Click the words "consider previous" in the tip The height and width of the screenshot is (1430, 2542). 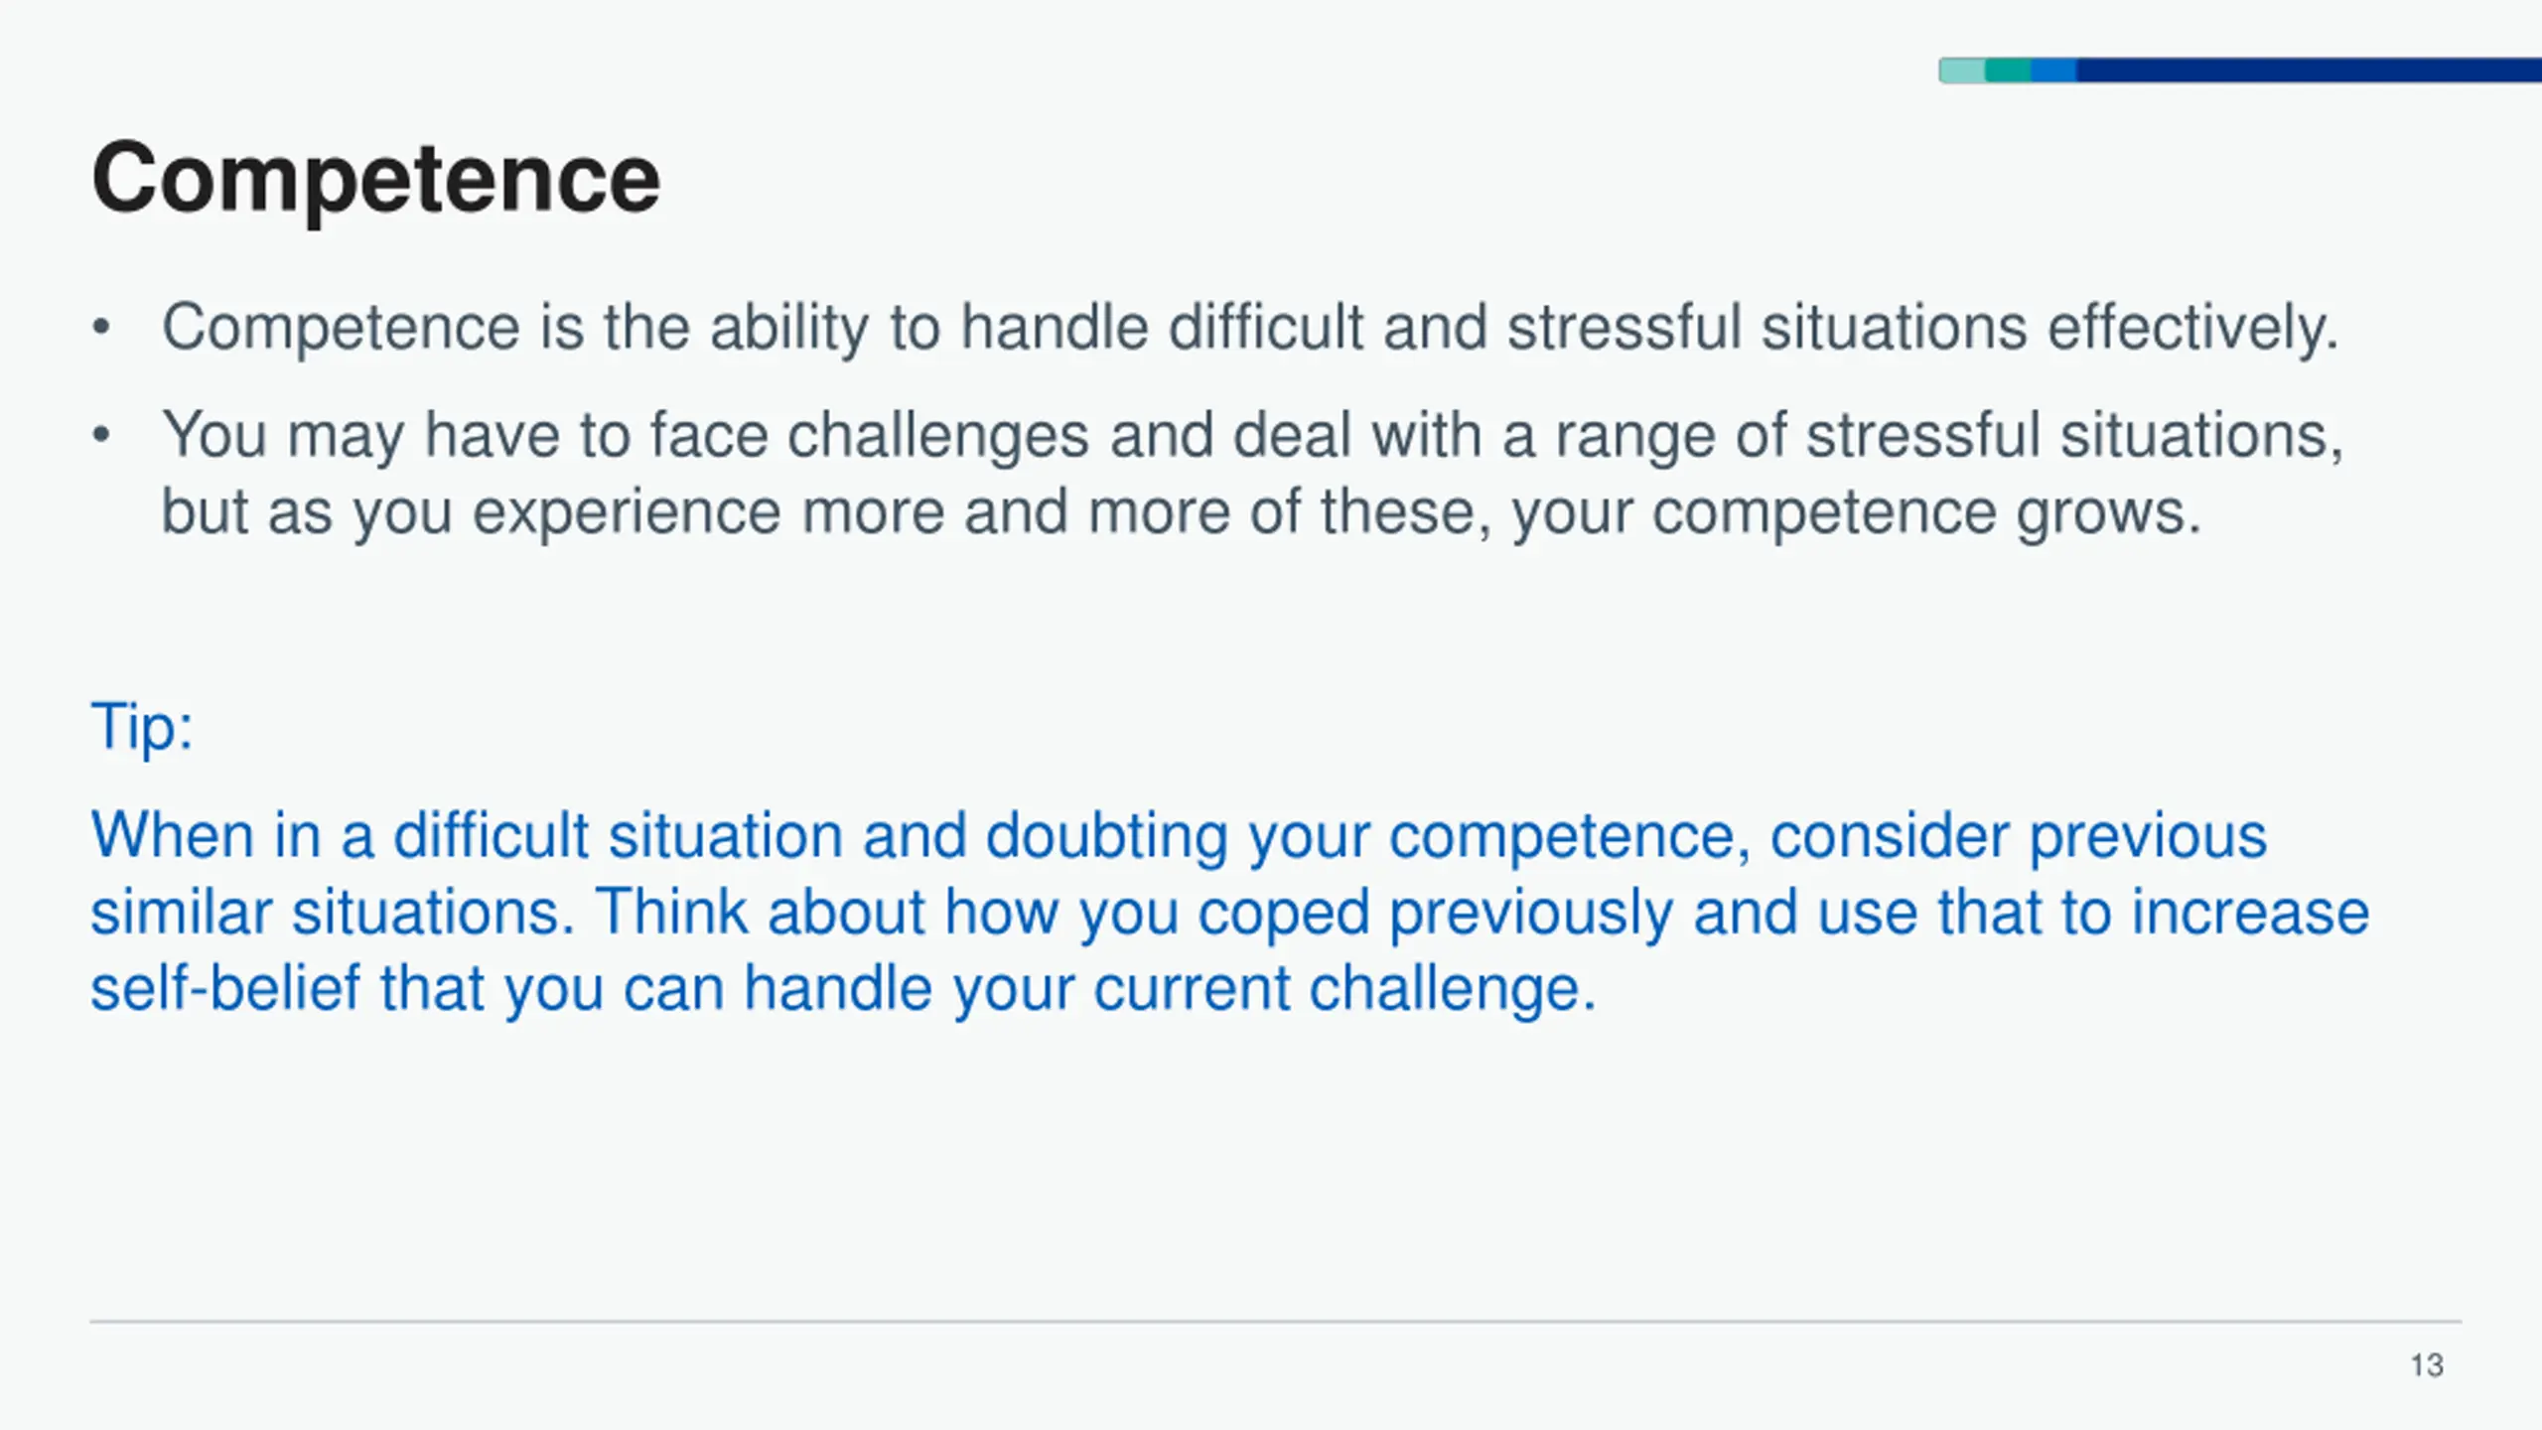[2018, 836]
